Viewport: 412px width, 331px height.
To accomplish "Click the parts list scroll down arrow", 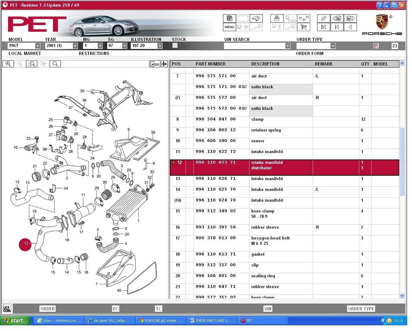I will pyautogui.click(x=402, y=295).
